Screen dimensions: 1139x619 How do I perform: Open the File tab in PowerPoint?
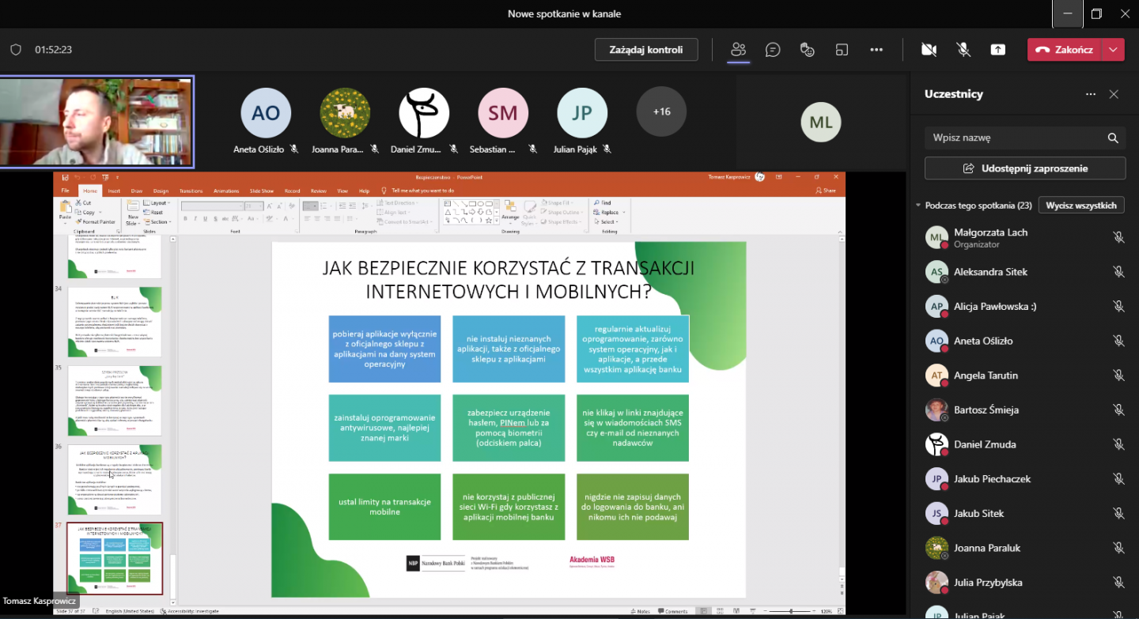point(66,191)
